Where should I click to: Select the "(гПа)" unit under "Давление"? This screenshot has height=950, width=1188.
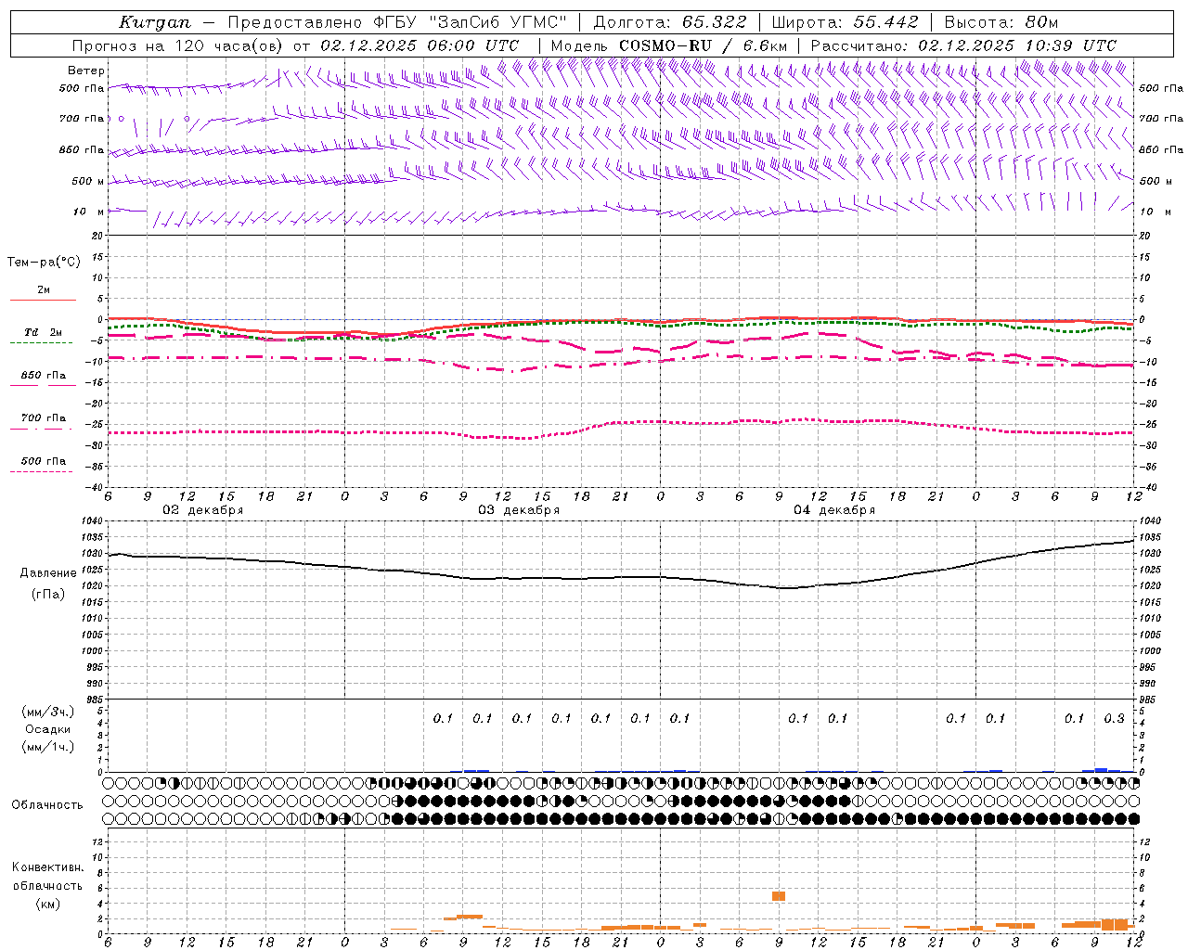pyautogui.click(x=48, y=594)
